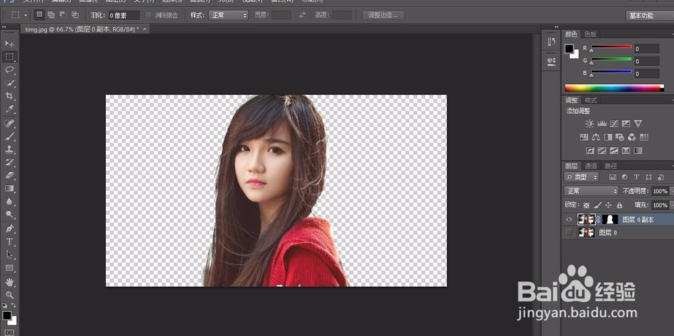Select the Quick Selection tool

tap(9, 83)
